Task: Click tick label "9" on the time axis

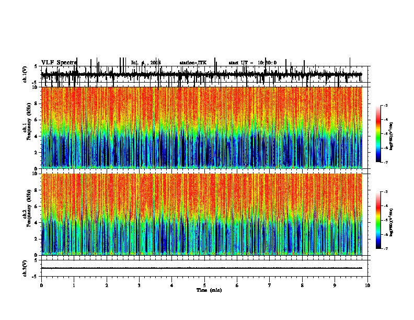Action: tap(335, 285)
